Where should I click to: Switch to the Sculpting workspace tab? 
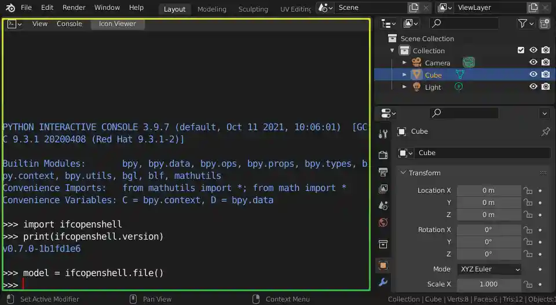click(253, 9)
